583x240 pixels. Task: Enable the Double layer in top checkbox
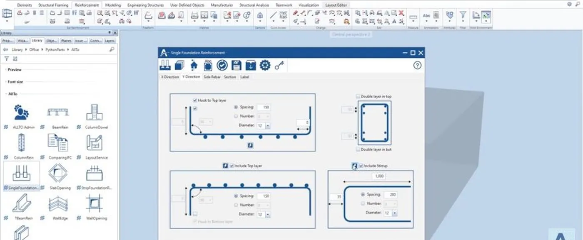click(358, 96)
